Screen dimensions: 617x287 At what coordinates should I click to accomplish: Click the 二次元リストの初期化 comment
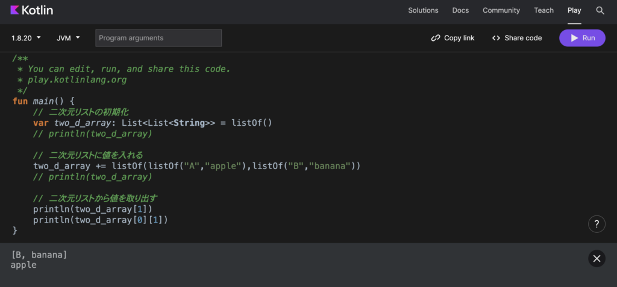[81, 112]
